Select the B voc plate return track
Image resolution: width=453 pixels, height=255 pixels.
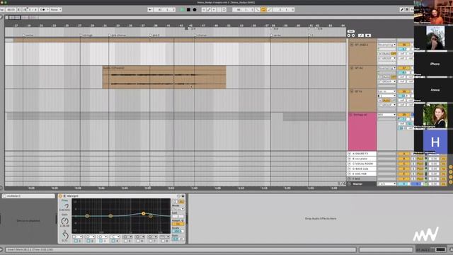pos(362,159)
